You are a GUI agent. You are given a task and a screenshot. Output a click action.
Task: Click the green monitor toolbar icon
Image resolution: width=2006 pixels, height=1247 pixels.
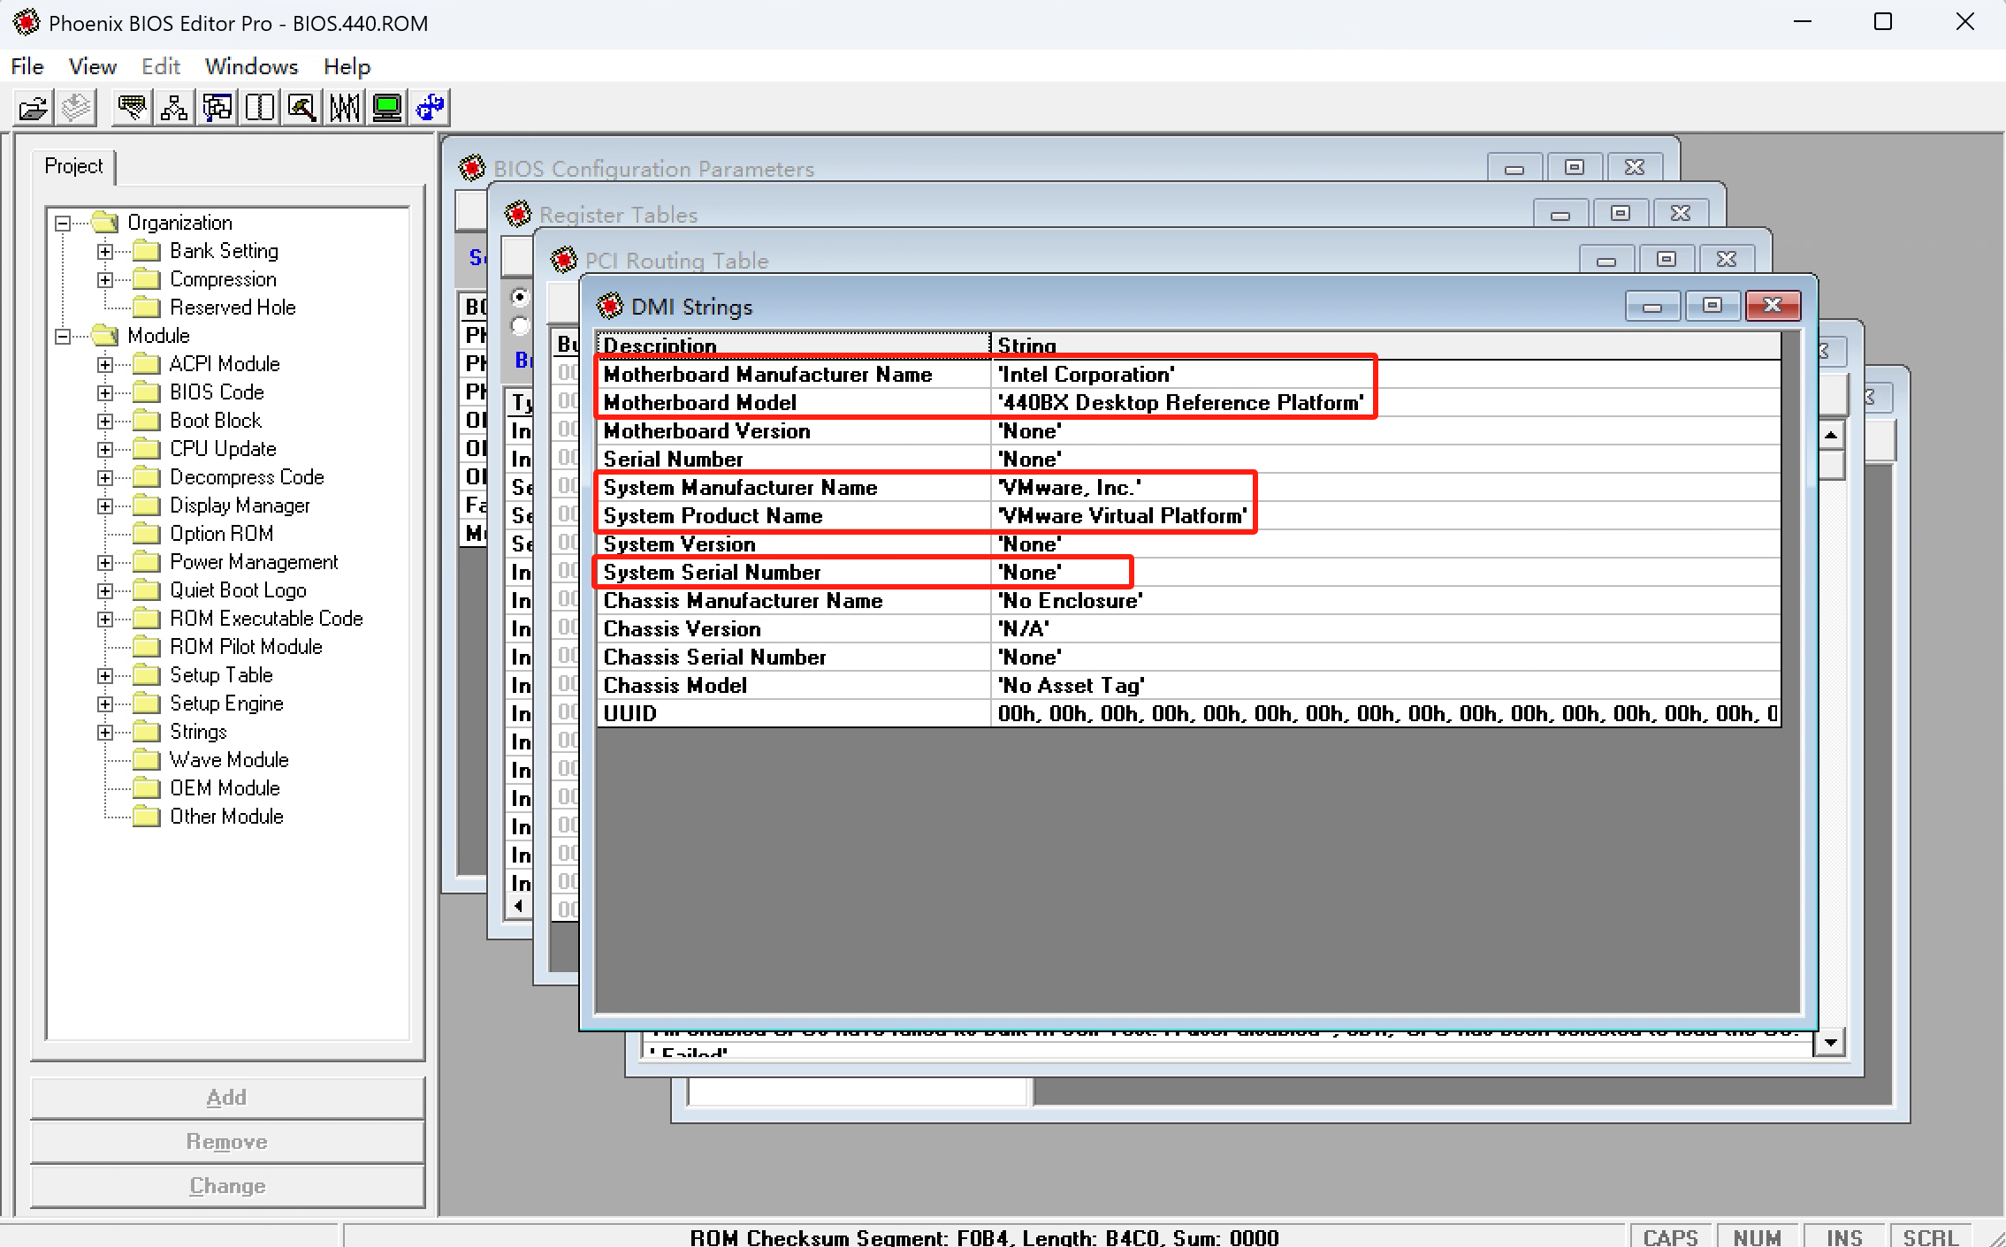[x=387, y=108]
